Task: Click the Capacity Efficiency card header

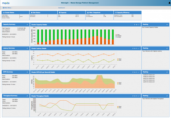Action: pos(127,12)
